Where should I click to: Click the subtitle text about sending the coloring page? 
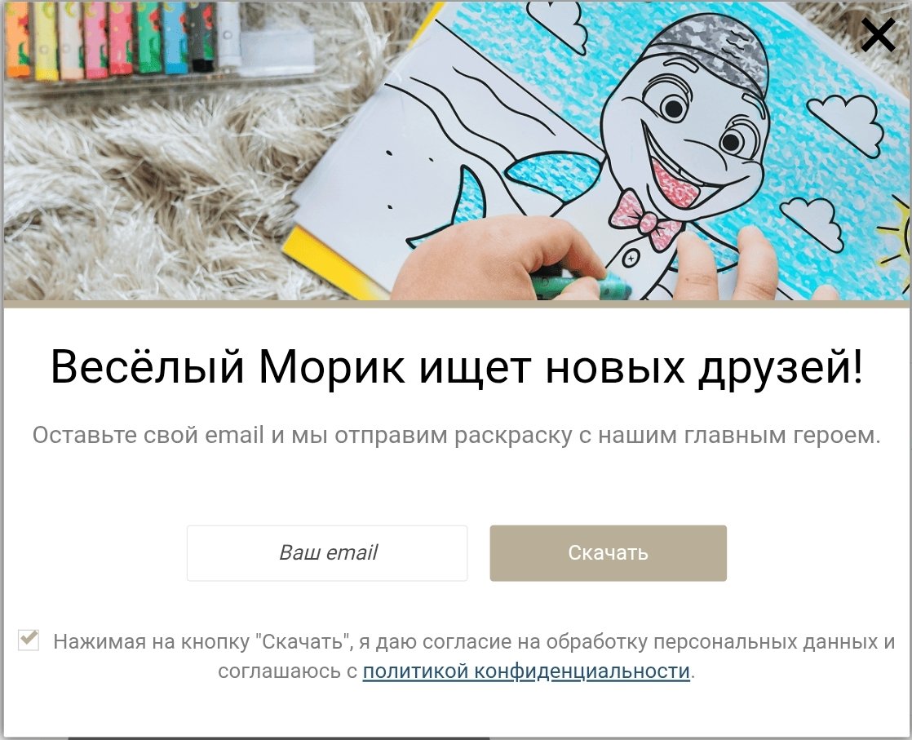pos(457,435)
